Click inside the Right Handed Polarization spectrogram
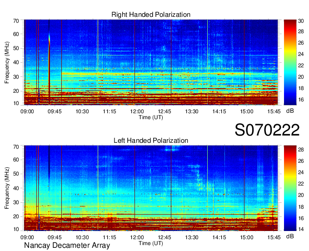 click(151, 62)
